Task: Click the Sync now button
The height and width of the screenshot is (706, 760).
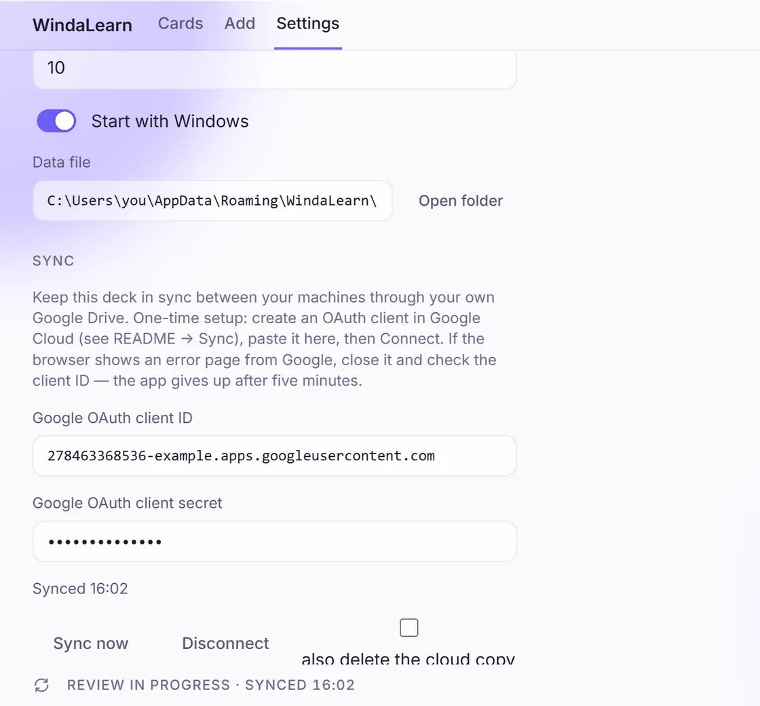Action: pos(91,643)
